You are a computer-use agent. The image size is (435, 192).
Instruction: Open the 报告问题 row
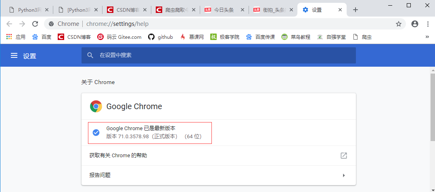coord(219,175)
